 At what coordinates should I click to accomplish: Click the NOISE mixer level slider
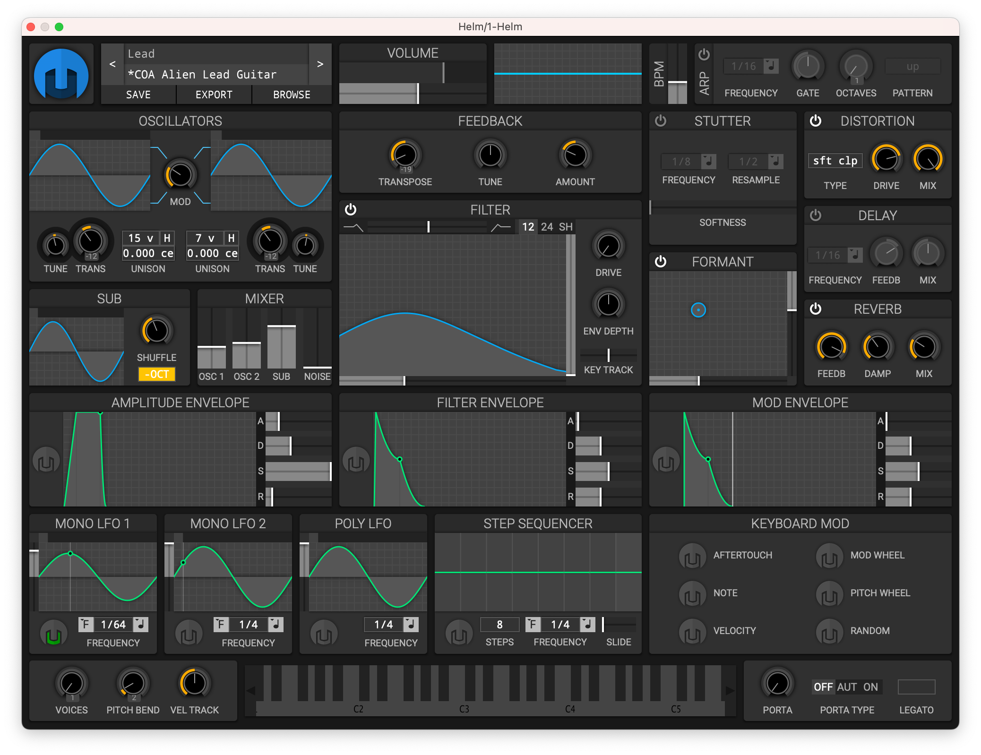(317, 340)
